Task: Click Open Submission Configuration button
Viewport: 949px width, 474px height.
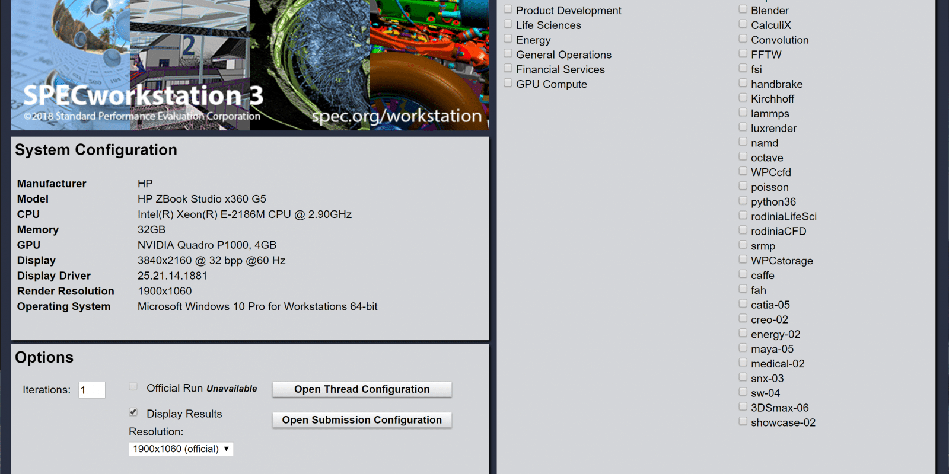Action: tap(362, 420)
